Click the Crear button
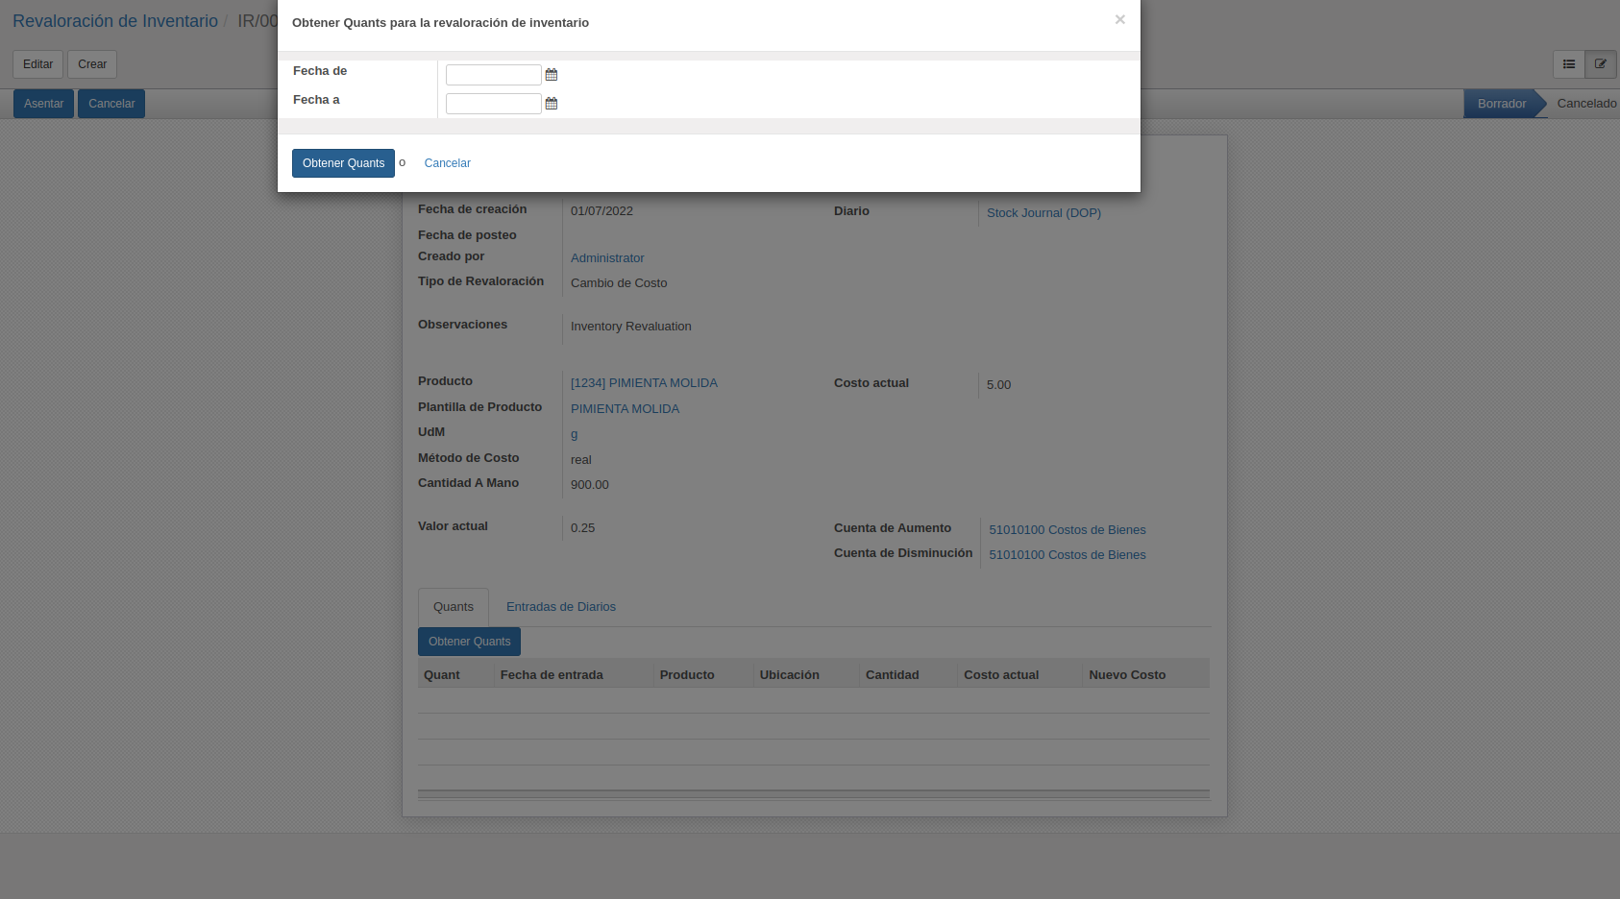 tap(92, 64)
